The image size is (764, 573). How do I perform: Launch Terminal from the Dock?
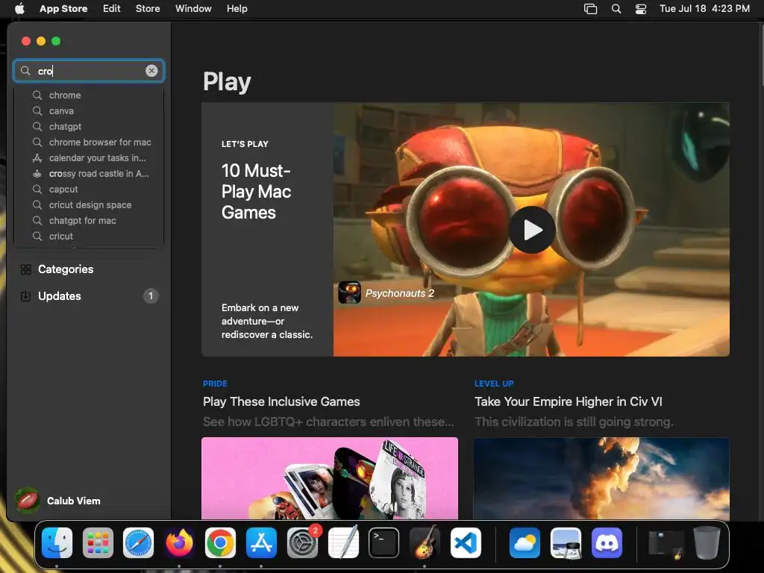click(383, 542)
